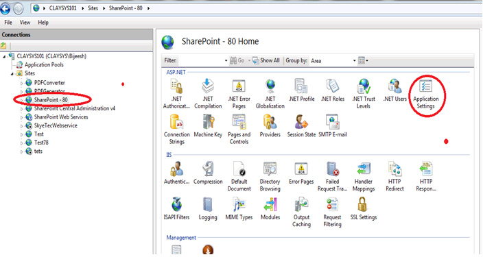Open .NET Error Pages feature
Viewport: 483px width, 257px height.
(x=239, y=94)
